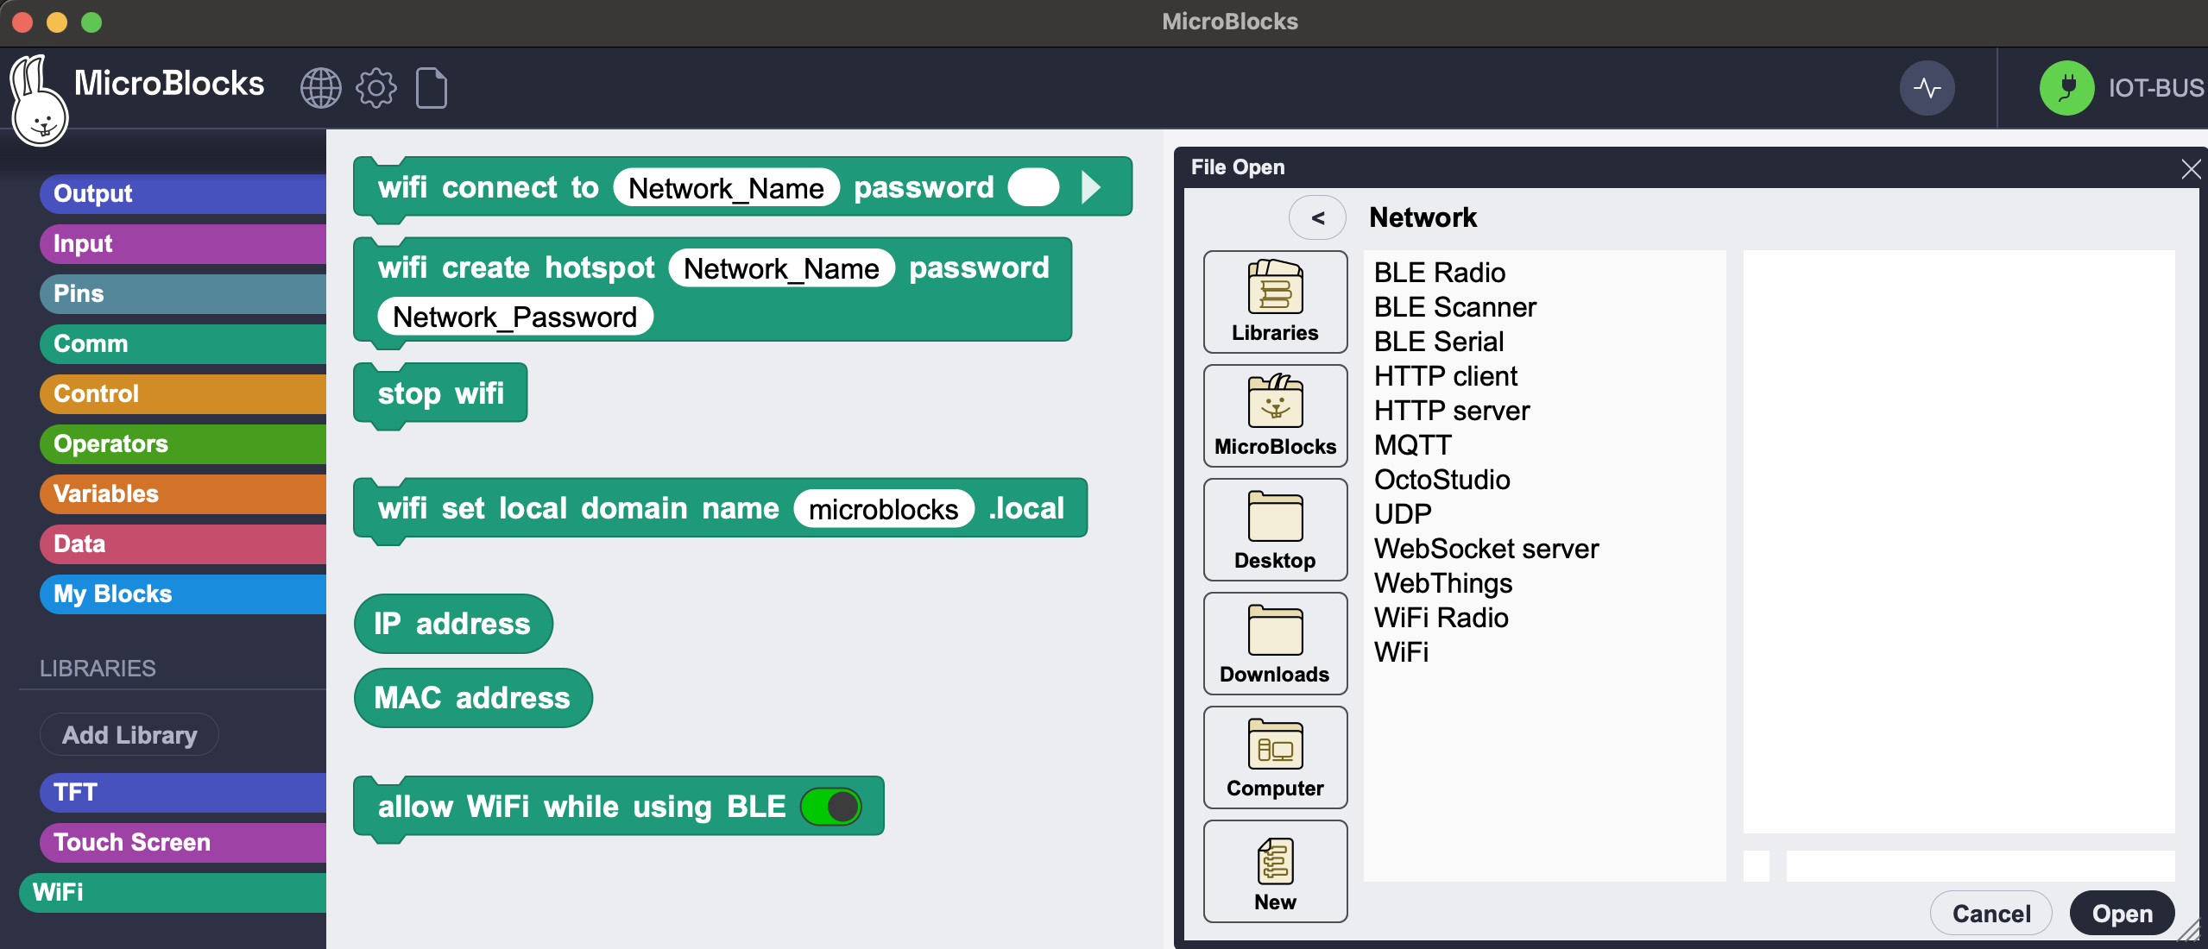
Task: Click the Add Library button
Action: [129, 735]
